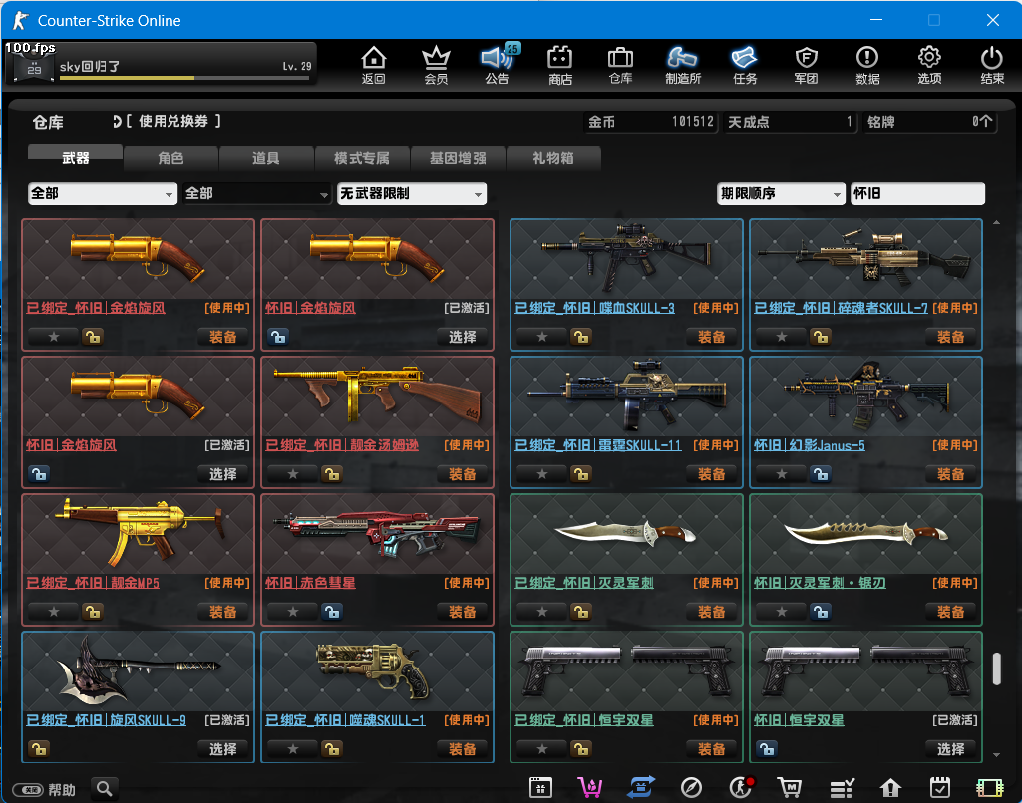
Task: Switch to the 道具 tab
Action: 266,158
